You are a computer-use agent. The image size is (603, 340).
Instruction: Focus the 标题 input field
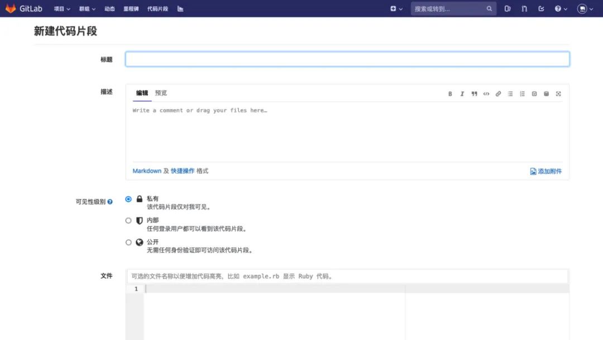pyautogui.click(x=347, y=59)
